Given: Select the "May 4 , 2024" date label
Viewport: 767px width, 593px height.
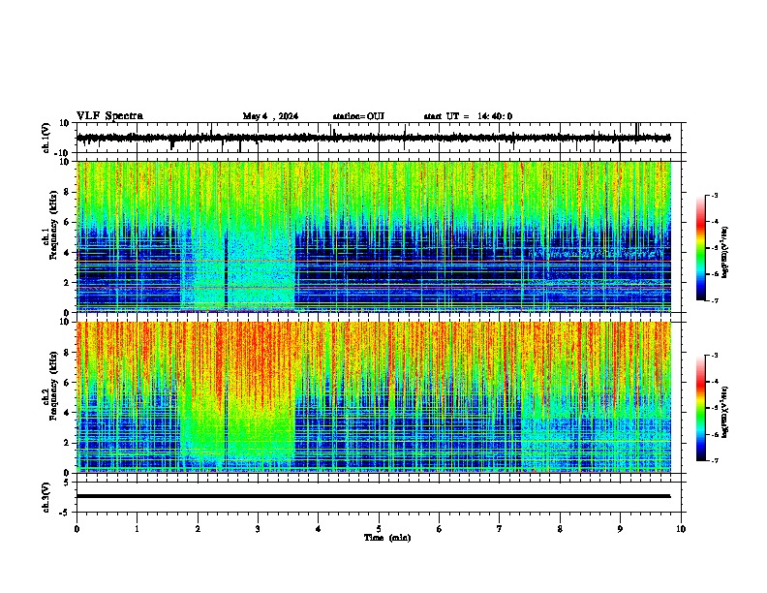Looking at the screenshot, I should 270,116.
